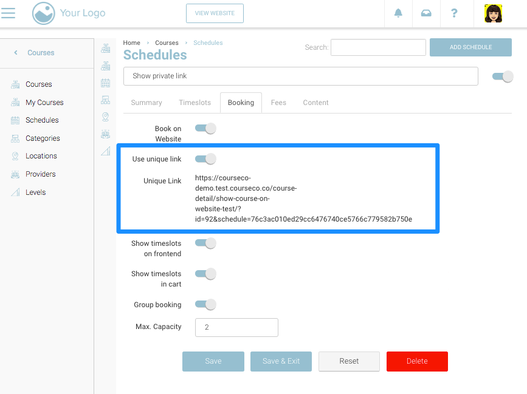Open the hamburger menu icon
Image resolution: width=527 pixels, height=394 pixels.
pos(9,13)
